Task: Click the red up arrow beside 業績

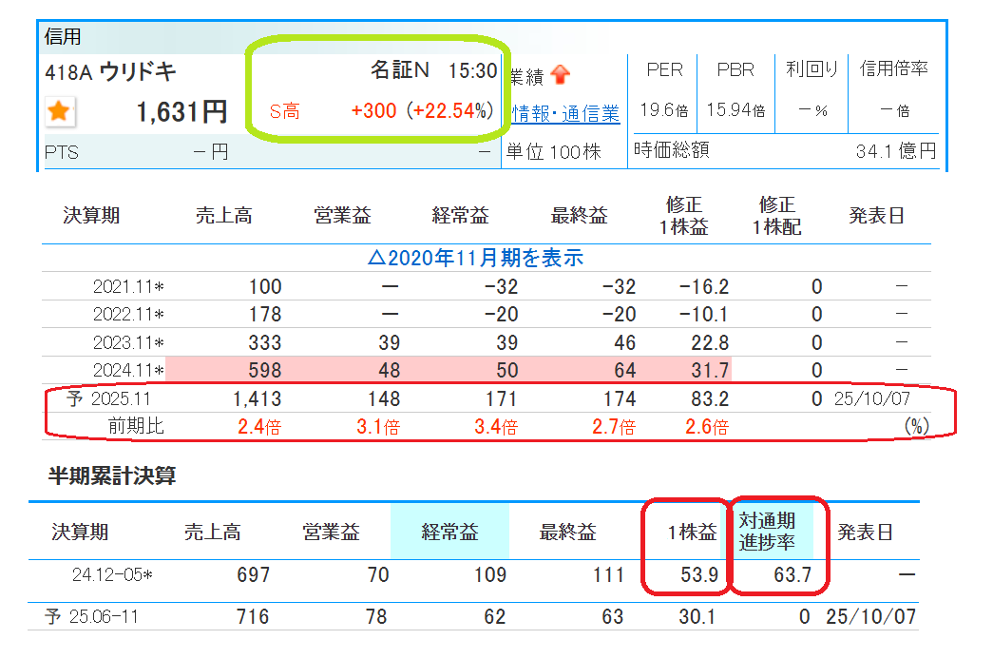Action: [560, 74]
